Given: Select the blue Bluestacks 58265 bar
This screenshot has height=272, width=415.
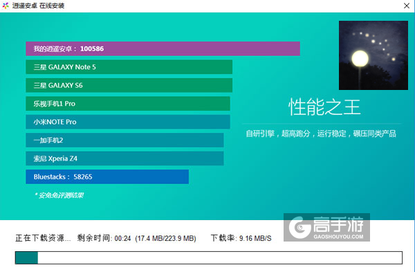Looking at the screenshot, I should pyautogui.click(x=107, y=176).
